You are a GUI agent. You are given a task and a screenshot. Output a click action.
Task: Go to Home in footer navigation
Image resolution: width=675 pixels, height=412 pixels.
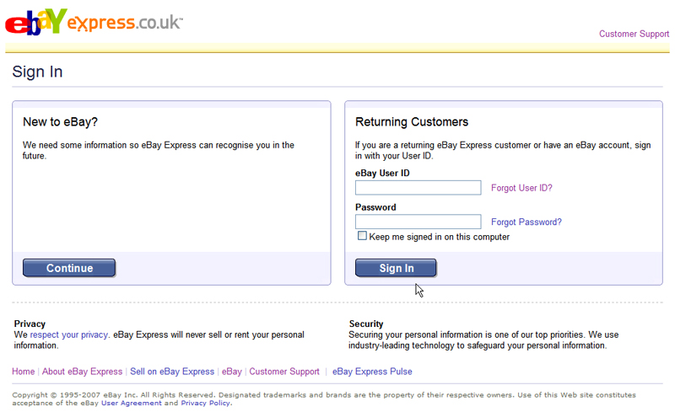coord(24,372)
